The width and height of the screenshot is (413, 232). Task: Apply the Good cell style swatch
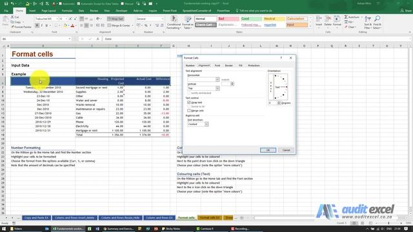251,19
